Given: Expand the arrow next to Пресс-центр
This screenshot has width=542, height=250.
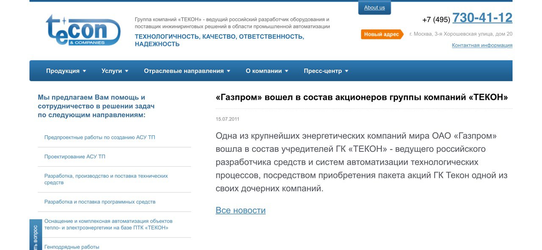Looking at the screenshot, I should (x=346, y=71).
